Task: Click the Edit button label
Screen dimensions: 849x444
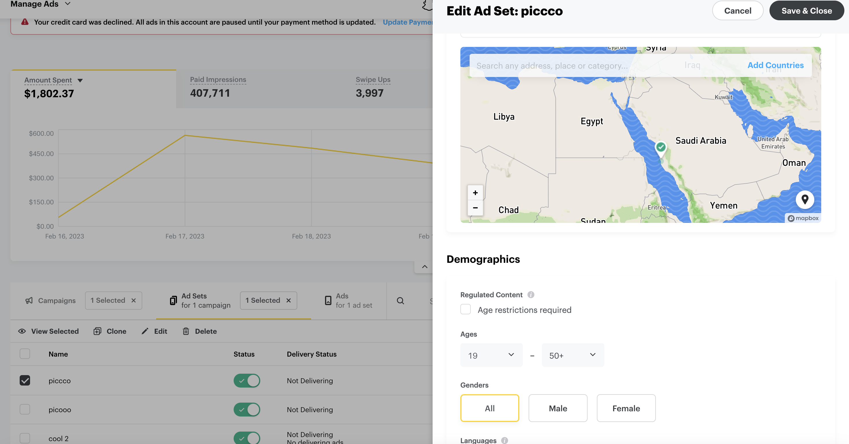Action: pos(160,331)
